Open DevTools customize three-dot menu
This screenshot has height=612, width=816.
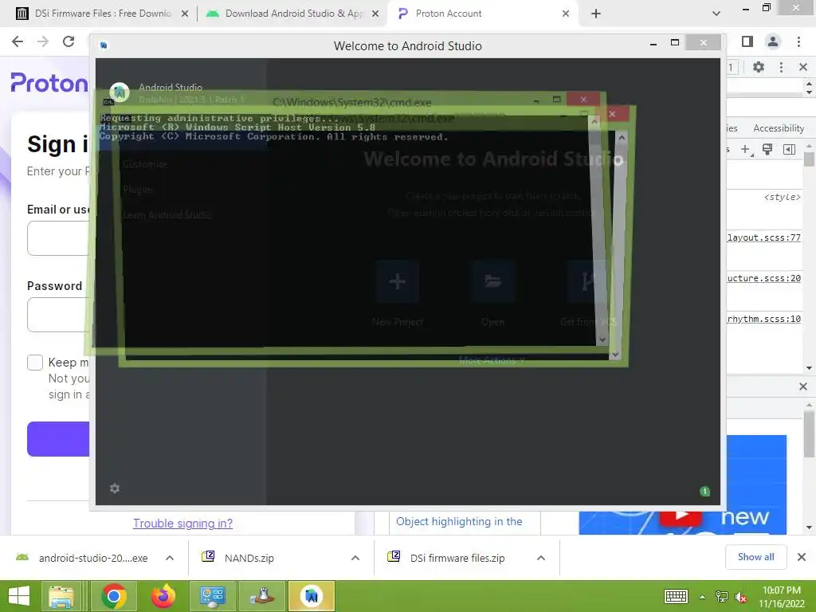[x=781, y=67]
